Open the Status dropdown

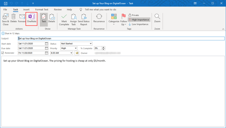click(x=90, y=44)
